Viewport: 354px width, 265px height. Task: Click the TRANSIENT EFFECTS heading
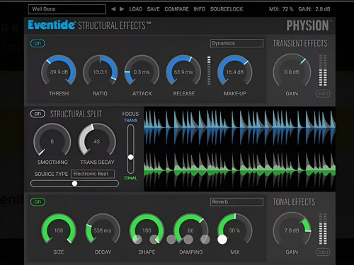coord(300,43)
